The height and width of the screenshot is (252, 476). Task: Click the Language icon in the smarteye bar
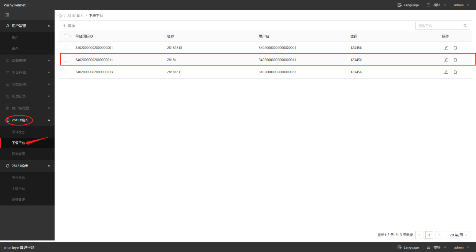click(x=400, y=247)
